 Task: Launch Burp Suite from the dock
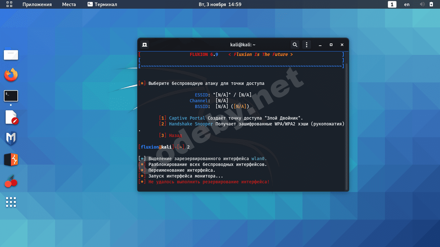click(11, 160)
